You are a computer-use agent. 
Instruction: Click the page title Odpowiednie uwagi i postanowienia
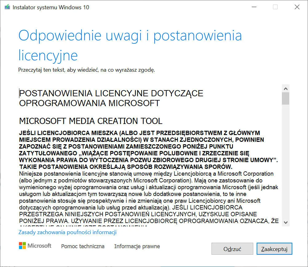coord(130,36)
